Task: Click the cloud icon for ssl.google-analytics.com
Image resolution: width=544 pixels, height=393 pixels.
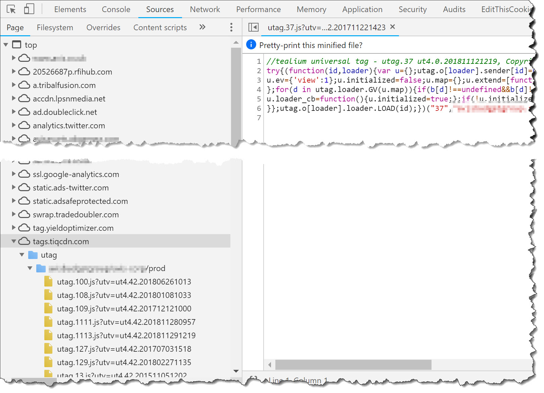Action: coord(24,174)
